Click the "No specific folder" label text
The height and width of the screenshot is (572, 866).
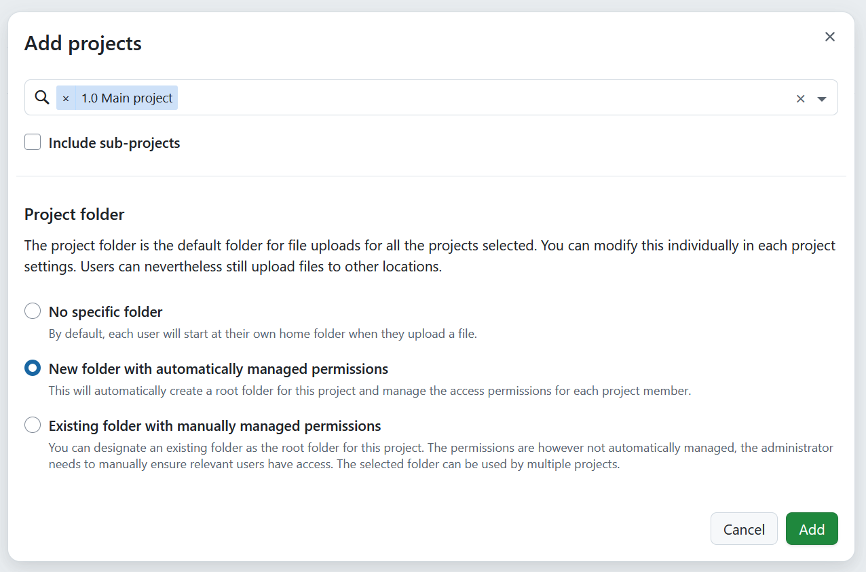(105, 311)
